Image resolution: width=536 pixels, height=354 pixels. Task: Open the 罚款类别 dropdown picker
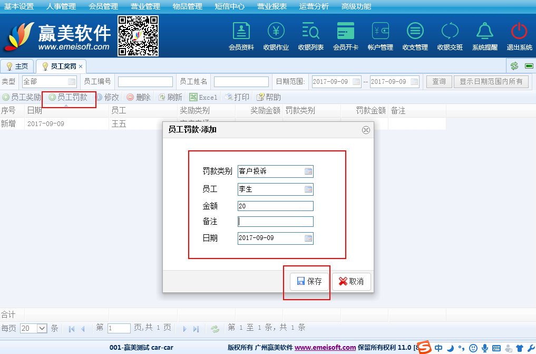(x=308, y=171)
